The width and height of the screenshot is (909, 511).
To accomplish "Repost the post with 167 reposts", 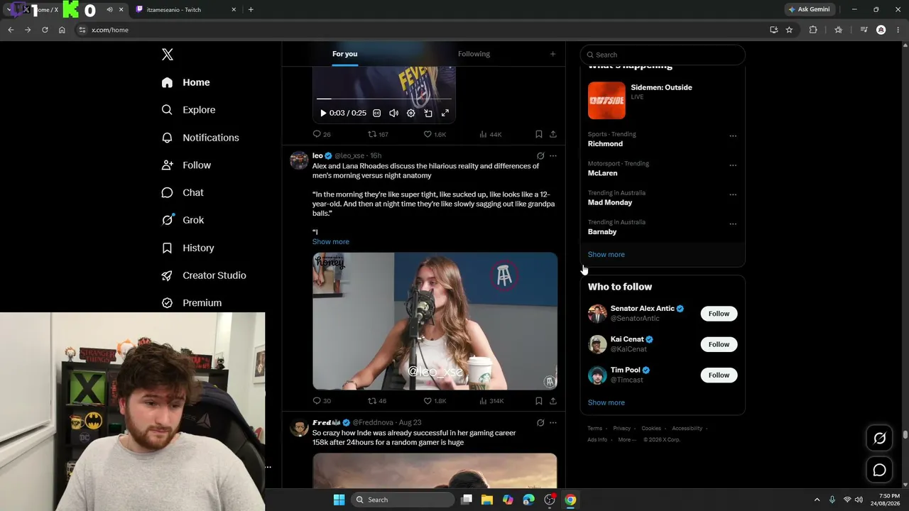I will pos(378,134).
